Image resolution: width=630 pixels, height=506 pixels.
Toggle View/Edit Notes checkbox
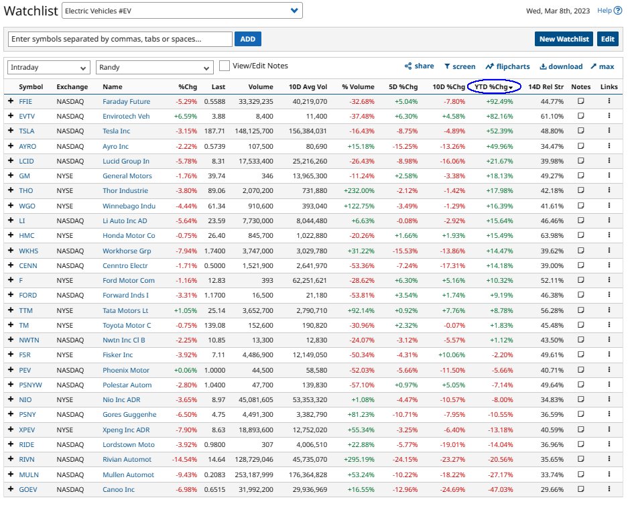(x=225, y=66)
